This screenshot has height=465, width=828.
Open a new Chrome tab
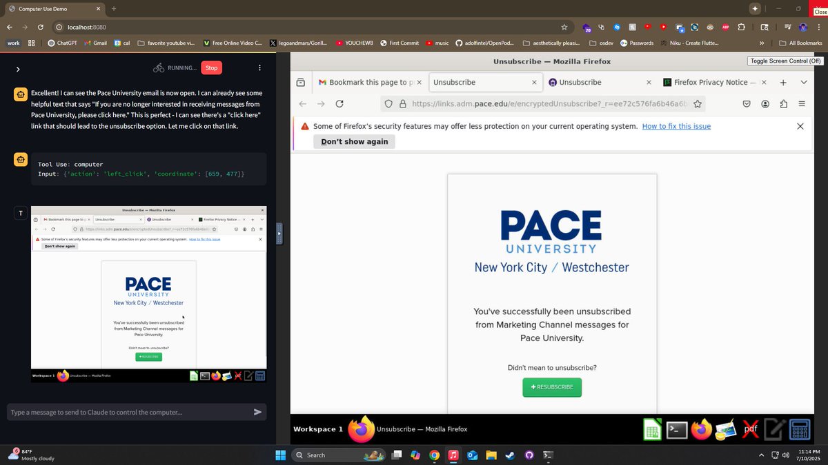tap(114, 8)
